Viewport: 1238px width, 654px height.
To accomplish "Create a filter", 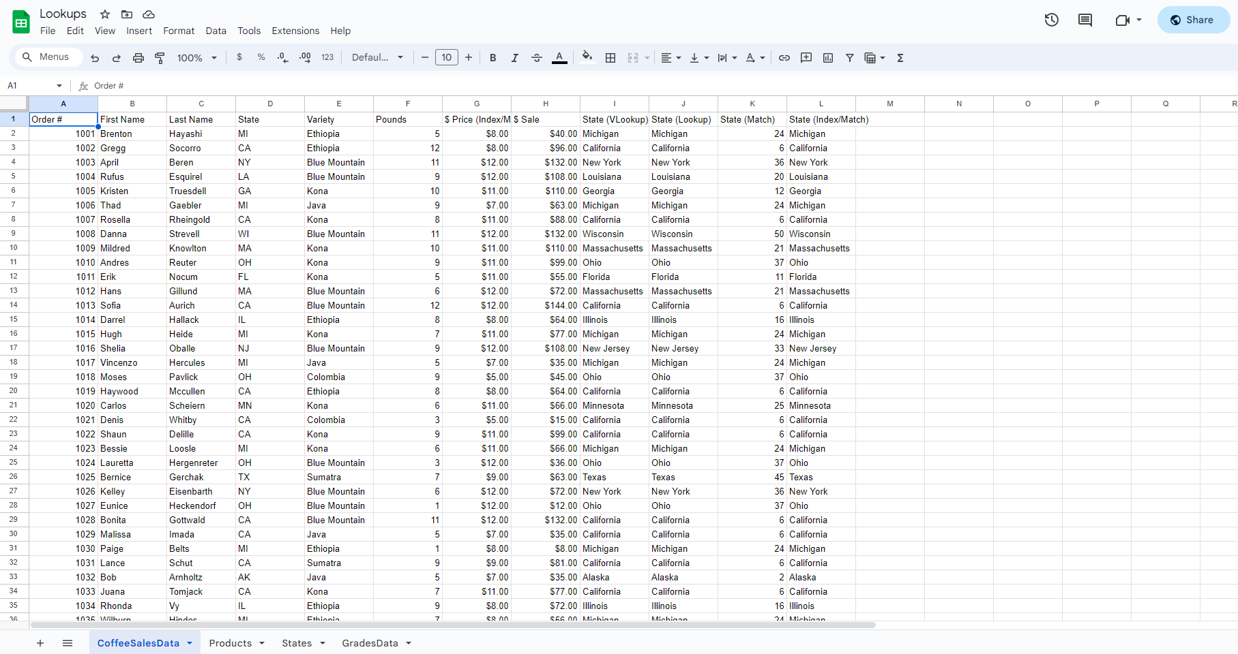I will (x=850, y=58).
